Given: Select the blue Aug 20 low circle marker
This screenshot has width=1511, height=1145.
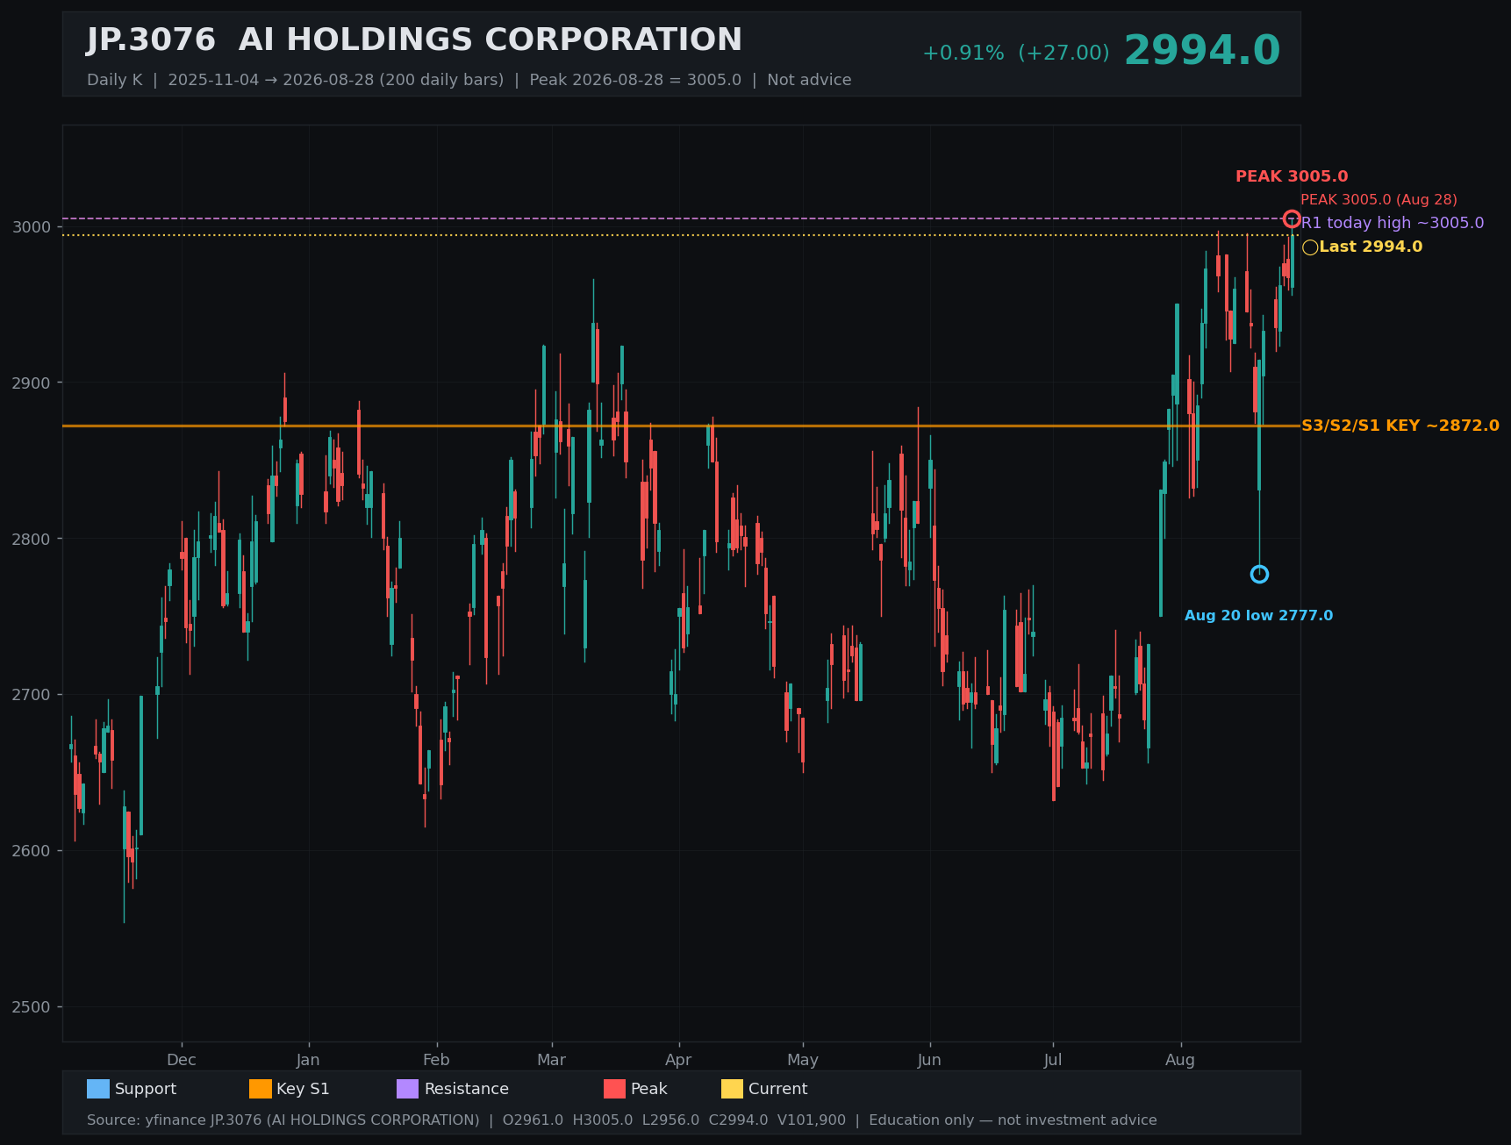Looking at the screenshot, I should [1259, 574].
